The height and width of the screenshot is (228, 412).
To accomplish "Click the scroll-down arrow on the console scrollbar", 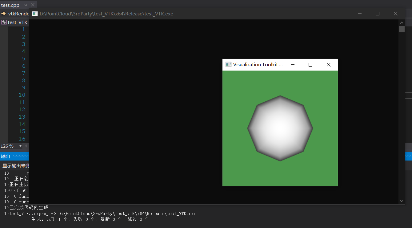I will click(x=402, y=201).
